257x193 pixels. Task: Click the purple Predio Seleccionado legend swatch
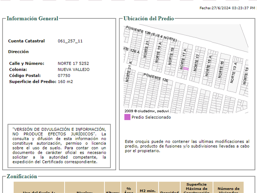(x=127, y=117)
